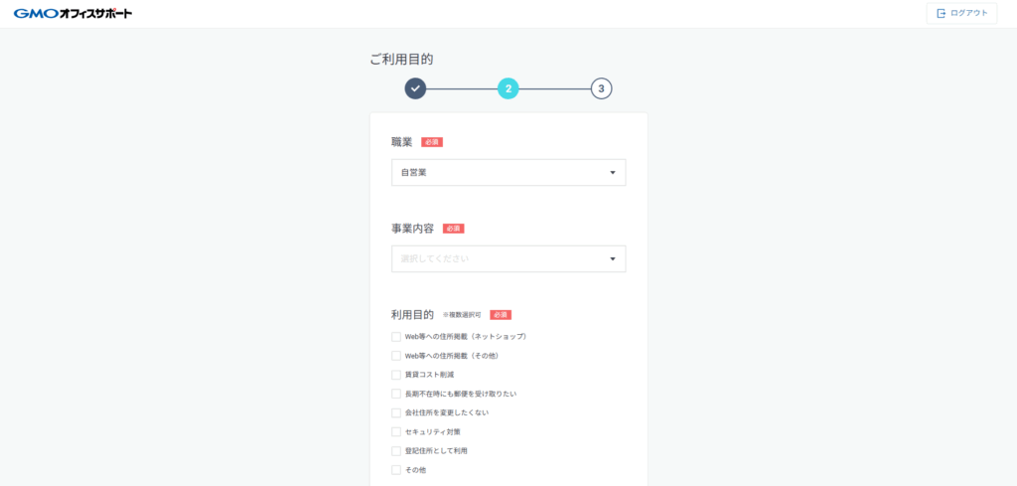
Task: Check 会社住所を変更したくない option
Action: (x=396, y=412)
